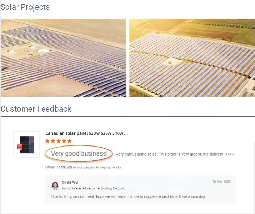Click the circled "Very good business!" text
The width and height of the screenshot is (255, 214).
[x=79, y=154]
